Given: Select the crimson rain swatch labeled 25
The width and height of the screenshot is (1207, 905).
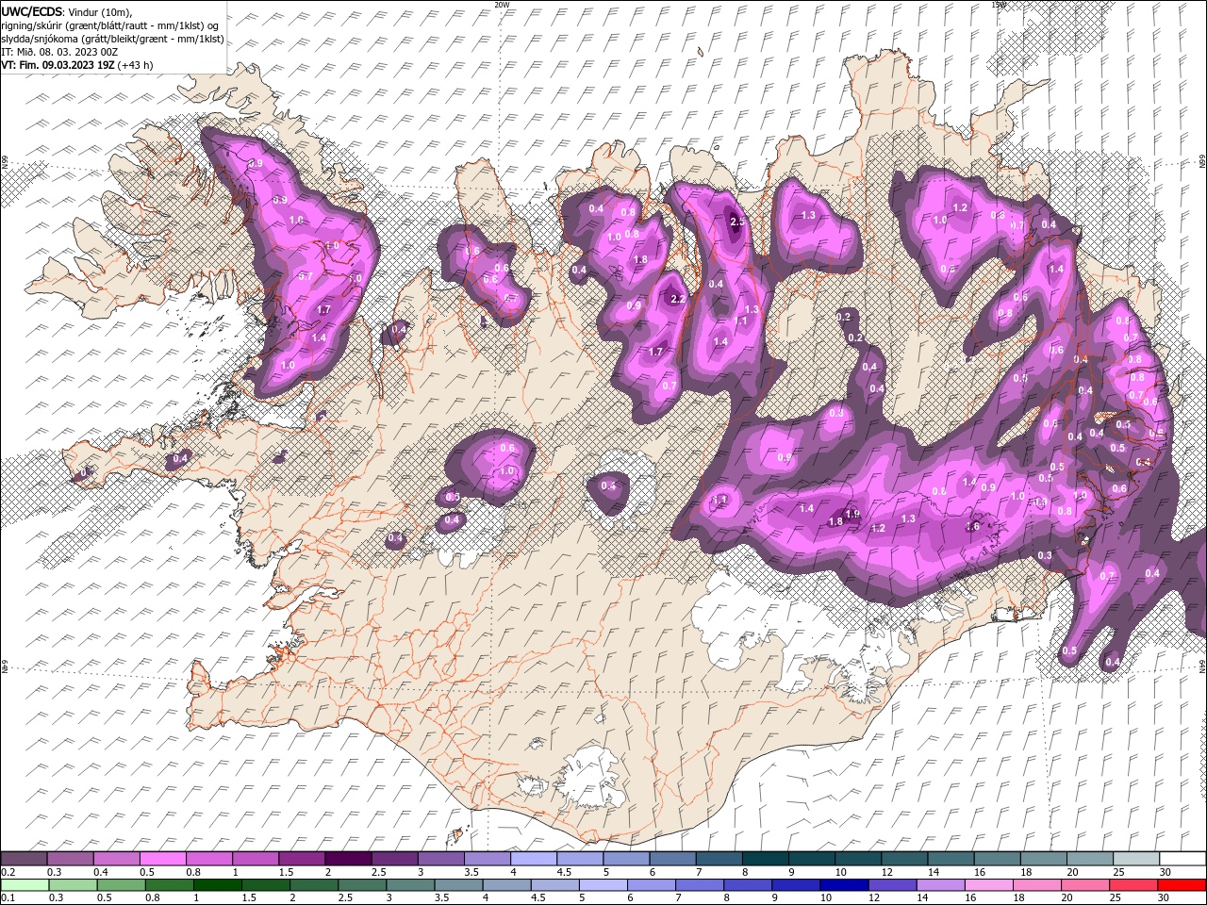Looking at the screenshot, I should click(x=1133, y=885).
